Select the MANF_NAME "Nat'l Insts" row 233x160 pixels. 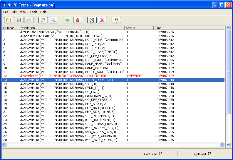(x=113, y=64)
